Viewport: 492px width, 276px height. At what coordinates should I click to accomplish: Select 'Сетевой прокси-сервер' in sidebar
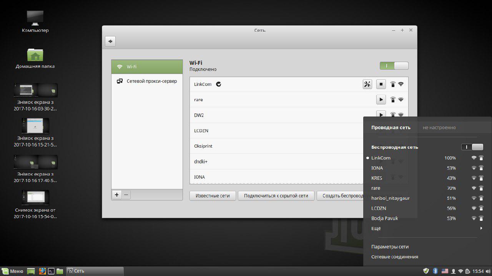click(147, 81)
